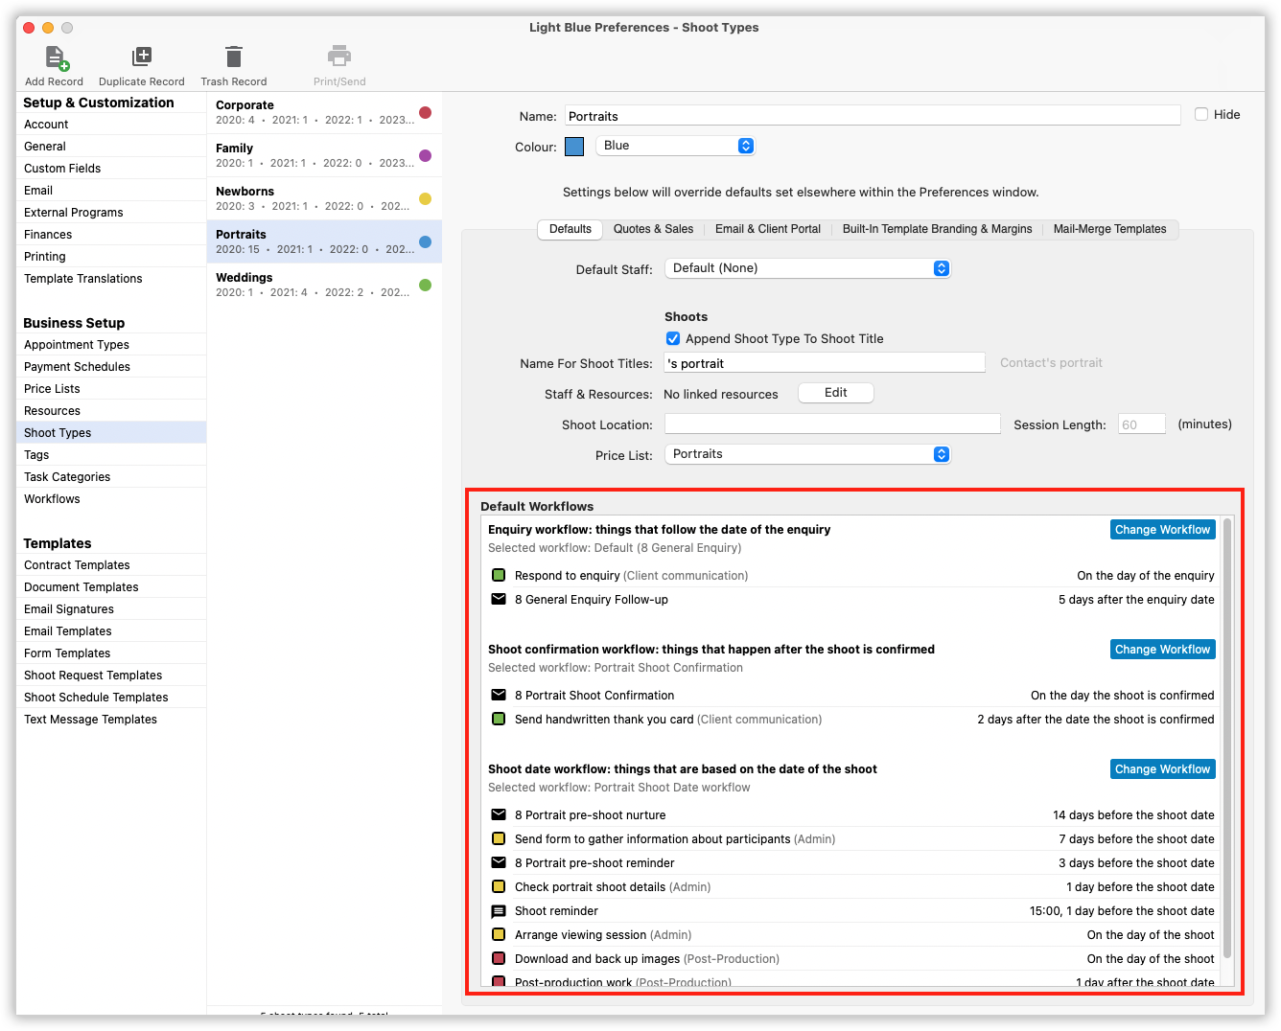
Task: Toggle Append Shoot Type To Shoot Title
Action: [673, 338]
